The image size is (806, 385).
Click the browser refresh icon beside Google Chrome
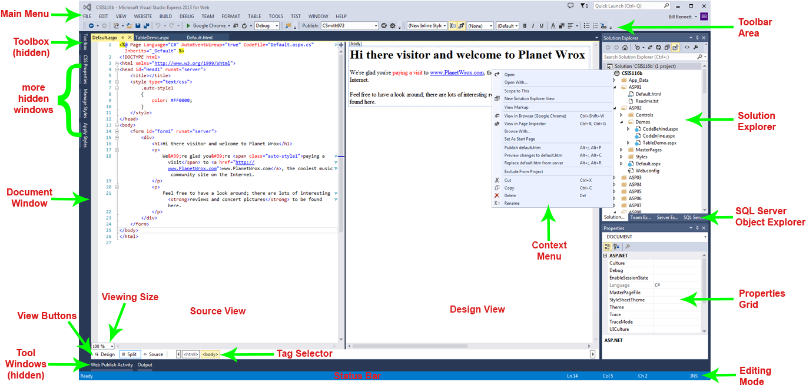click(244, 26)
